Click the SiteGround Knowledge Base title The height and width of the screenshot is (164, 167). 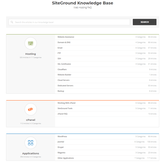(83, 3)
